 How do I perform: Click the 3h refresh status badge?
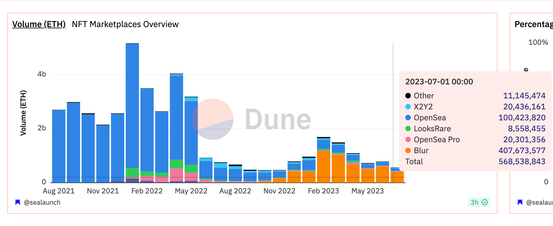[x=479, y=202]
